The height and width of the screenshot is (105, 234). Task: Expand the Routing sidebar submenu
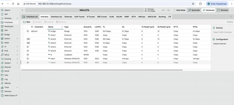[x=17, y=59]
